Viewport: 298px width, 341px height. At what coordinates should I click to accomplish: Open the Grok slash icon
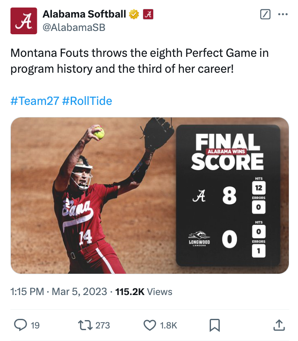coord(265,15)
